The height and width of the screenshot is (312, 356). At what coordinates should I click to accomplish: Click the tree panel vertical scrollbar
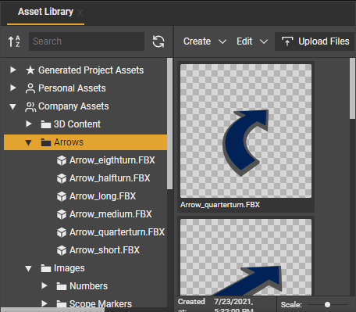169,124
